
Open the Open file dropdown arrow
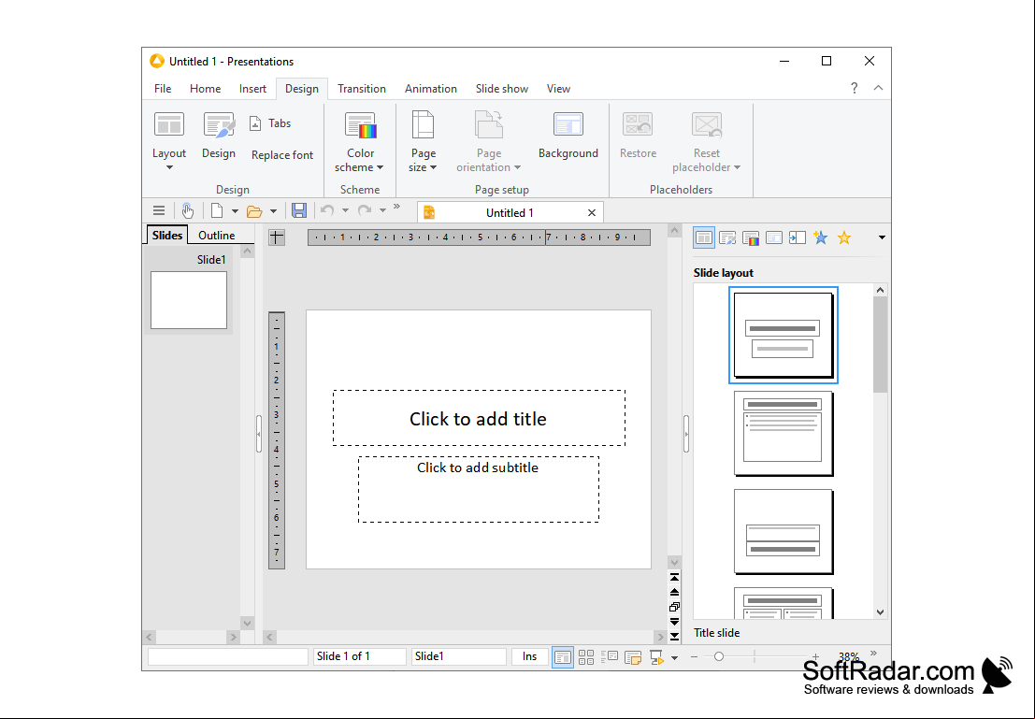pyautogui.click(x=273, y=211)
